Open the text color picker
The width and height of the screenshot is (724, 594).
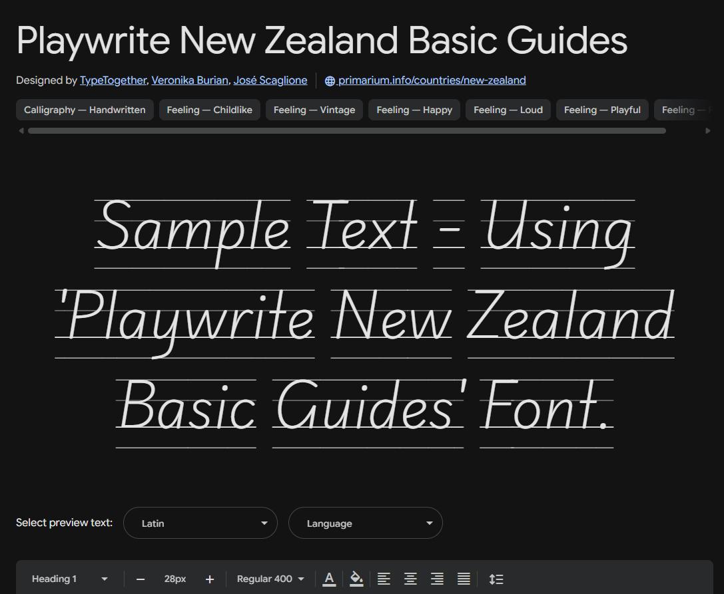[329, 579]
